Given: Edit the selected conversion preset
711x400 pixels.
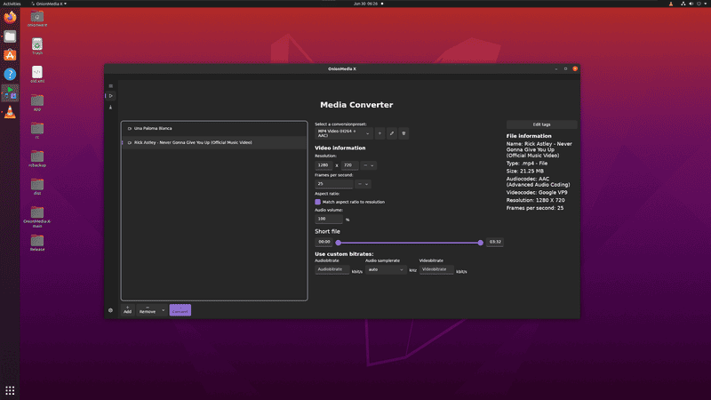Looking at the screenshot, I should [391, 133].
